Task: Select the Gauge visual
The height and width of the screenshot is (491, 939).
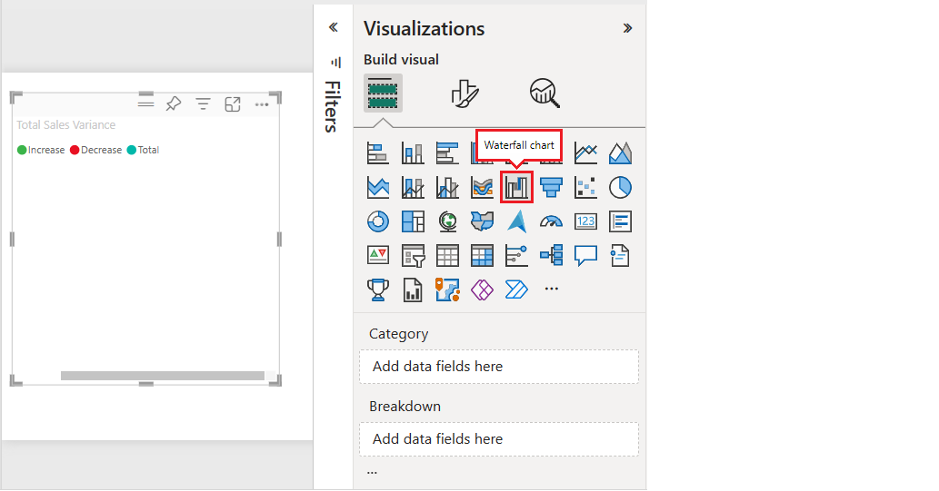Action: pyautogui.click(x=551, y=221)
